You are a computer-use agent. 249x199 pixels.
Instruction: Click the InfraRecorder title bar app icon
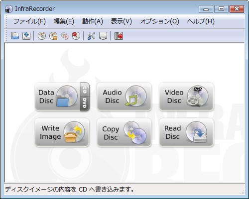pos(8,9)
